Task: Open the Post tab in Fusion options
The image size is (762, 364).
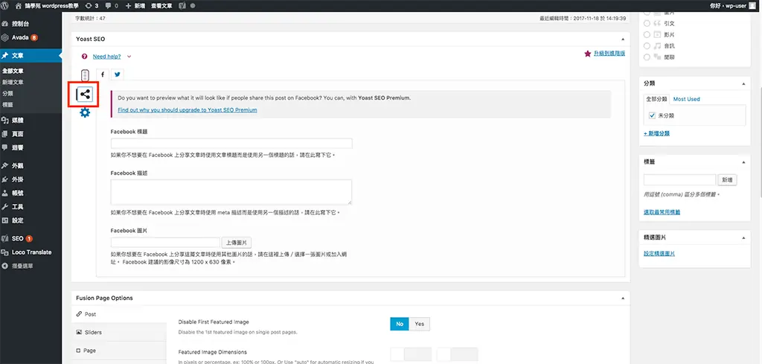Action: (x=119, y=314)
